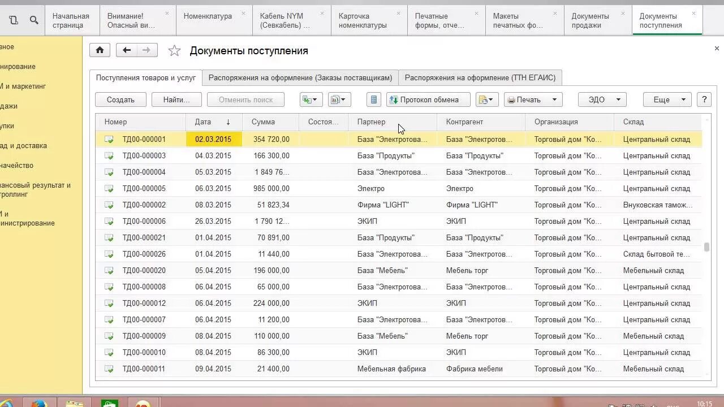Select posted document icon for ТД00-000009
This screenshot has height=407, width=724.
109,336
